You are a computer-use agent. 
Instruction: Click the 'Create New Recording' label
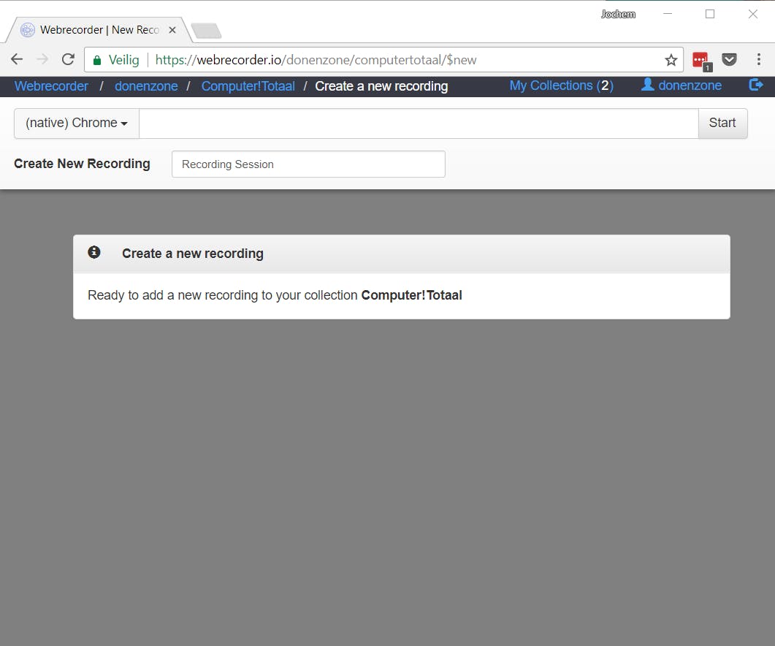point(82,164)
